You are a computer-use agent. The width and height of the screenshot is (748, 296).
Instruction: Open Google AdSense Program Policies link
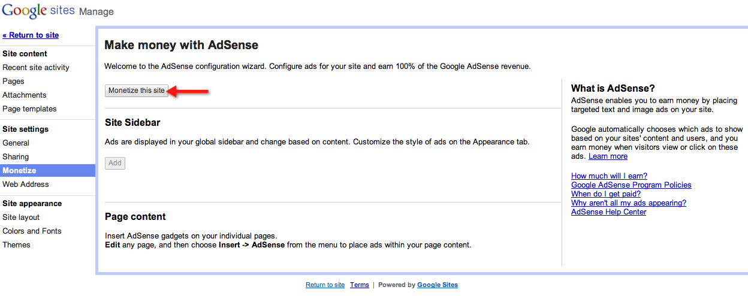[631, 185]
